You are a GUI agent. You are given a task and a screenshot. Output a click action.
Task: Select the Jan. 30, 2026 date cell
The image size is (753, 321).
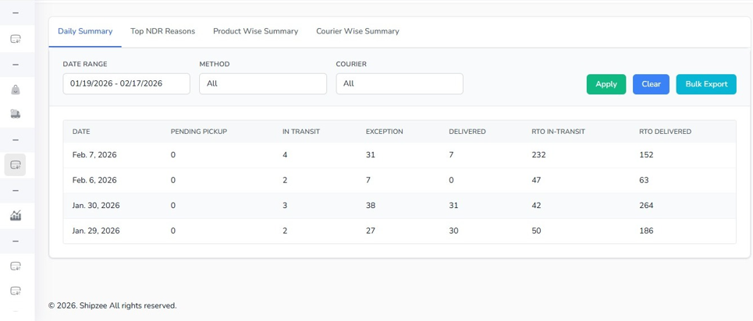click(x=96, y=206)
